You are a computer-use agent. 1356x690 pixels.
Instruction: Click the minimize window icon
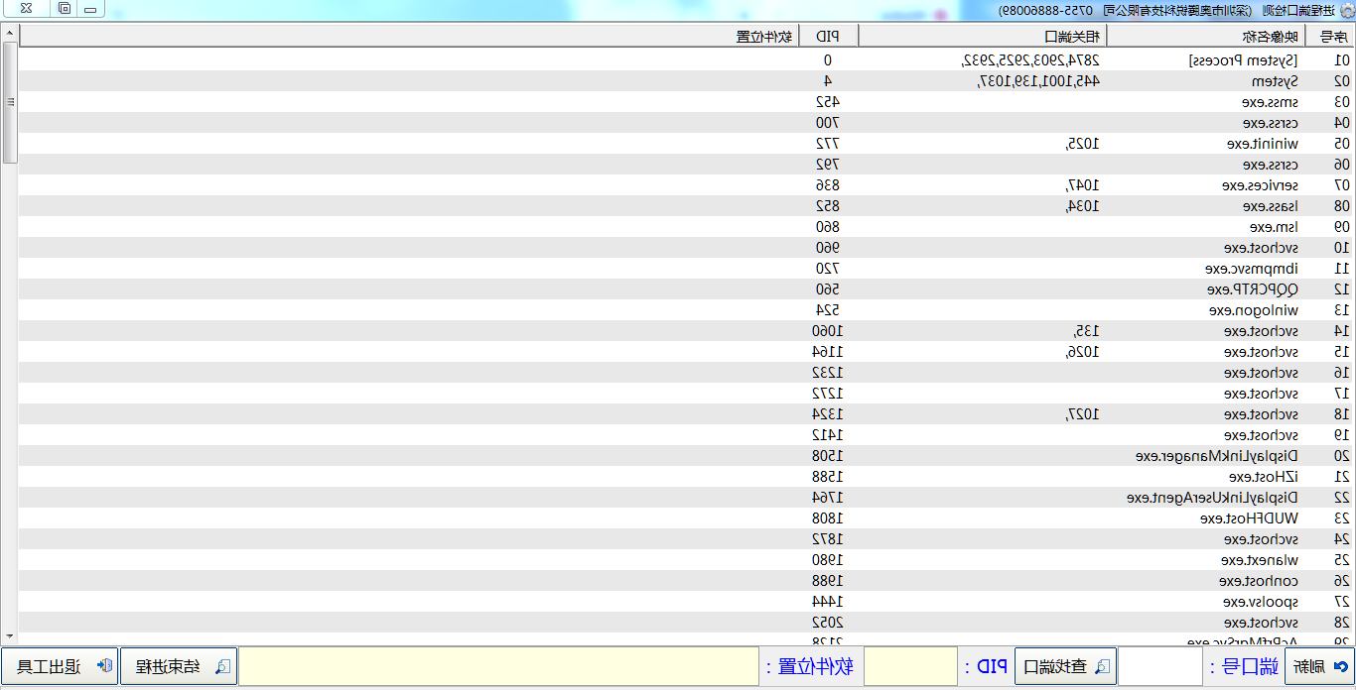click(x=90, y=9)
